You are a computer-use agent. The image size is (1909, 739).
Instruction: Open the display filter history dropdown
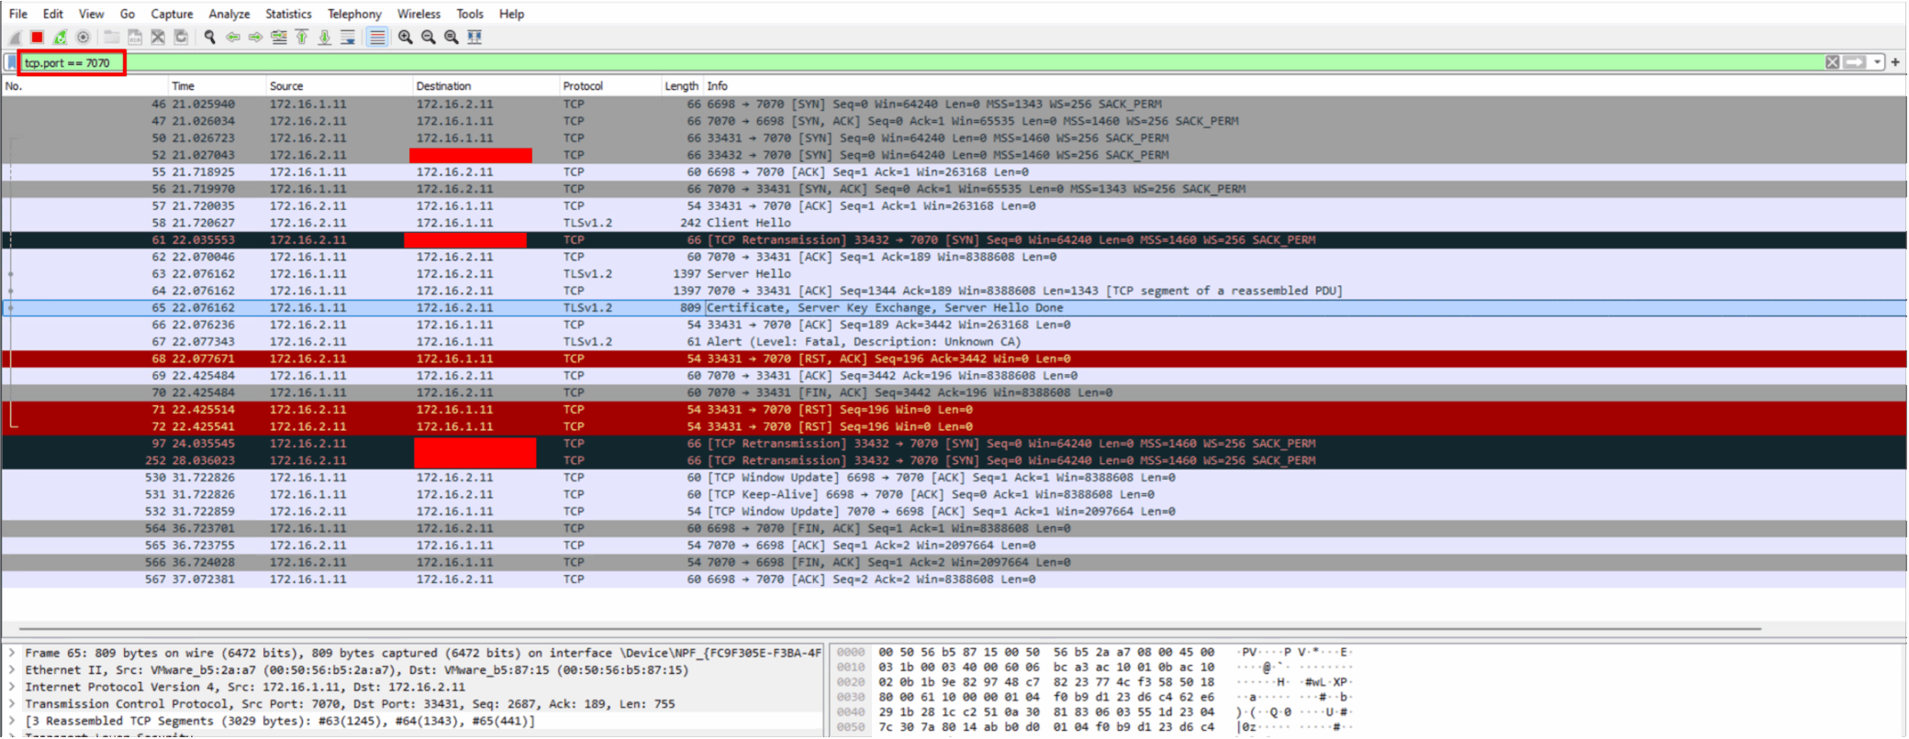click(x=1878, y=62)
